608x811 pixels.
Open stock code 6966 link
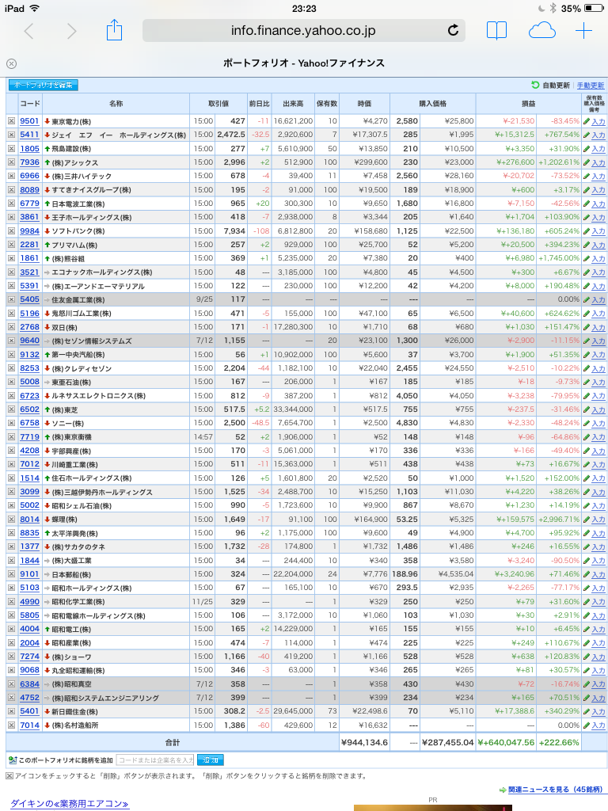point(29,176)
